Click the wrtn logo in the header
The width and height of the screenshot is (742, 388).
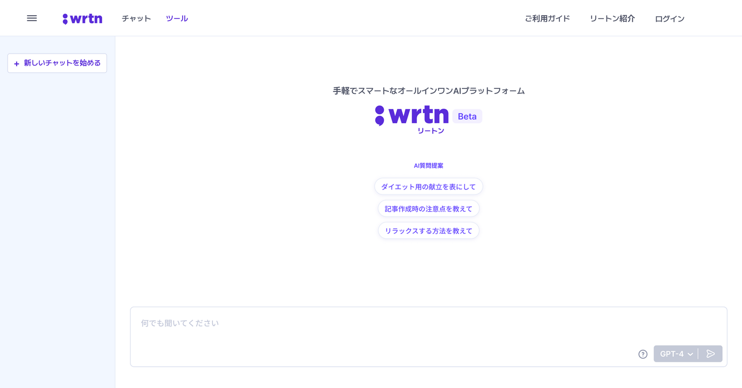pos(82,18)
